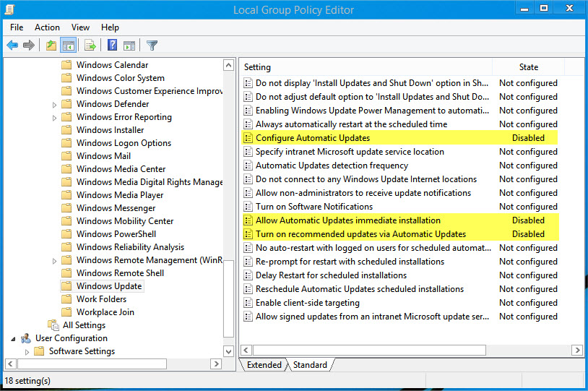Switch to the Extended tab
The width and height of the screenshot is (588, 391).
click(264, 365)
